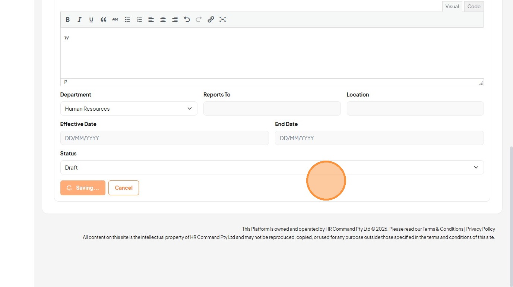
Task: Insert or edit a link
Action: tap(210, 20)
